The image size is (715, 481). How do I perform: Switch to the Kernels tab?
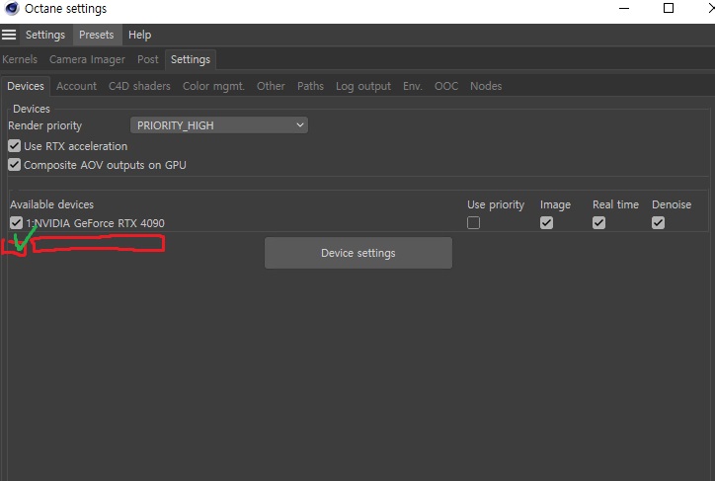click(20, 59)
